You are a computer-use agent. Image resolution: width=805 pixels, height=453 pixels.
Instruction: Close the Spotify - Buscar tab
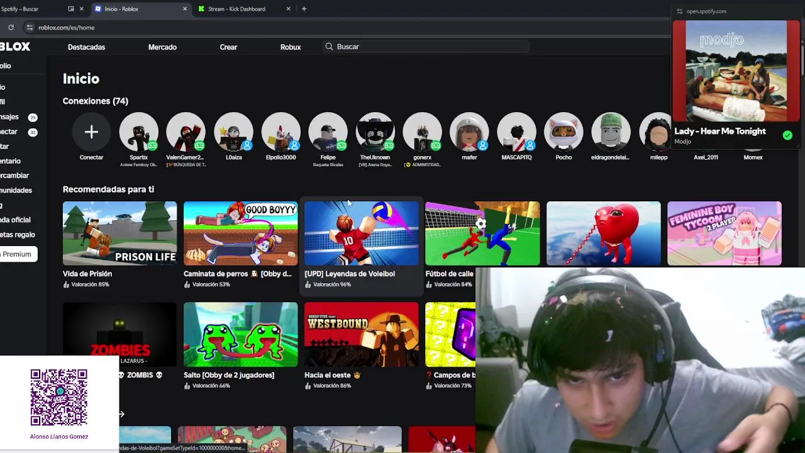click(x=81, y=9)
